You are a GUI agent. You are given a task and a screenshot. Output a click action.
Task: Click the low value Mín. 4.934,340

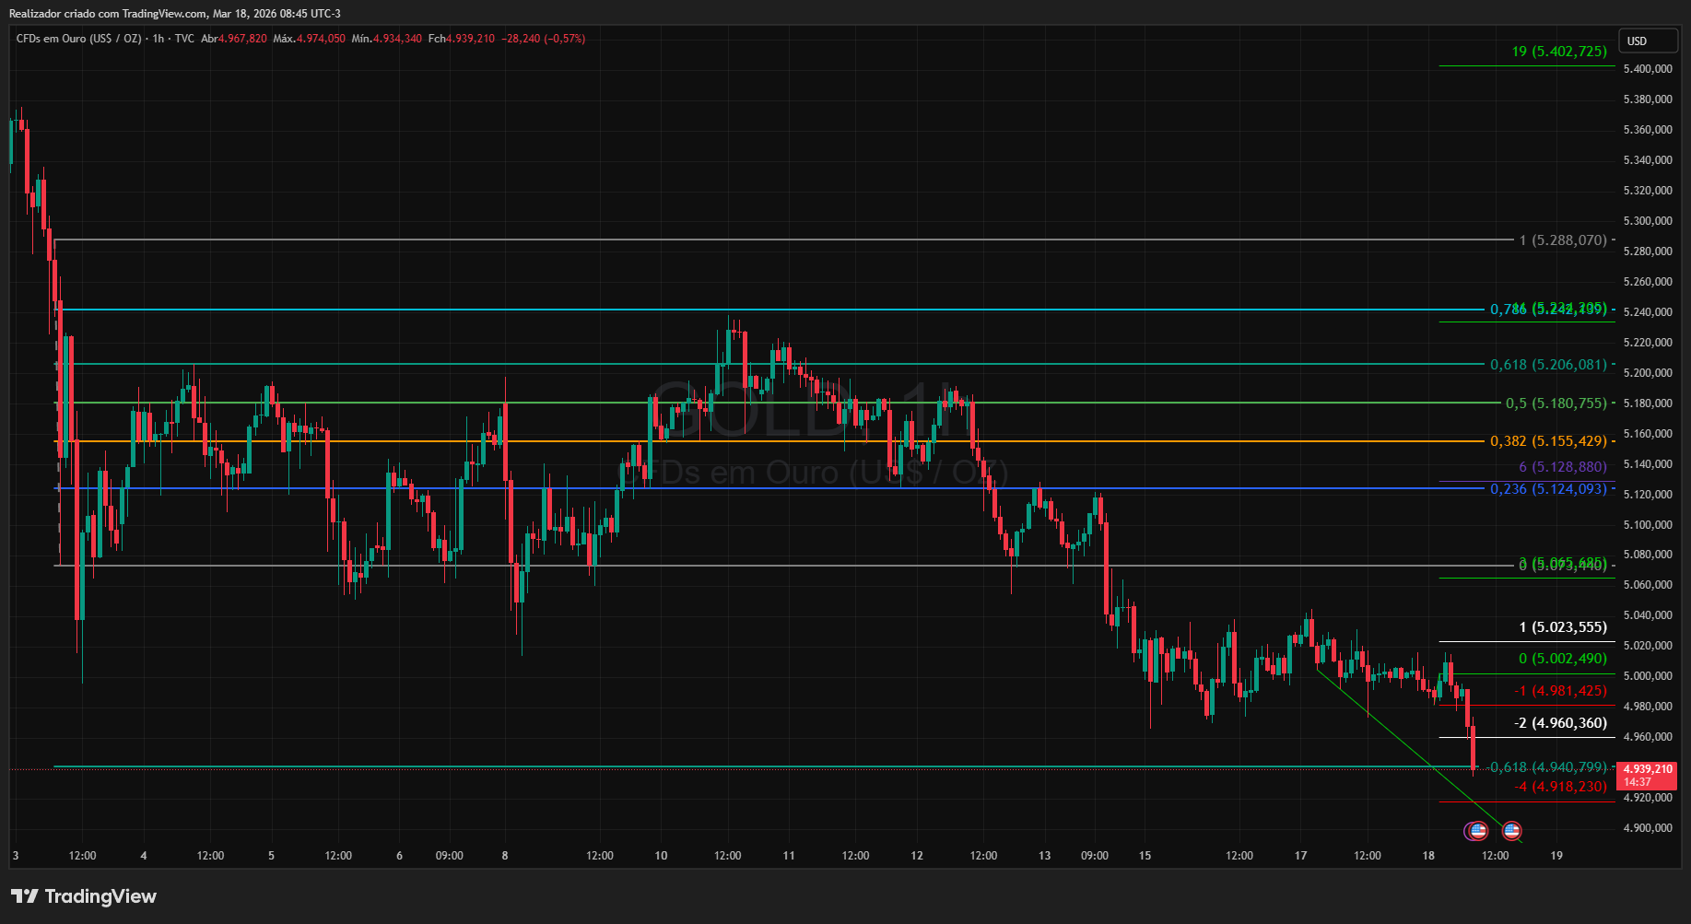(x=387, y=39)
